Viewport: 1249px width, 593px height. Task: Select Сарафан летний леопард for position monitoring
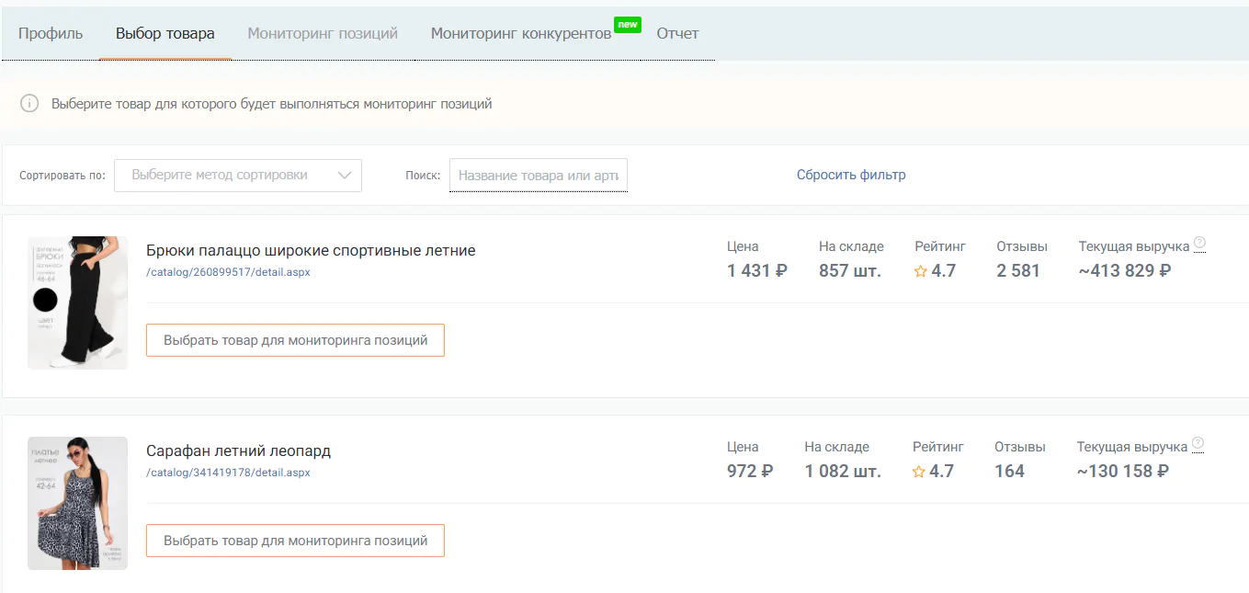coord(295,541)
